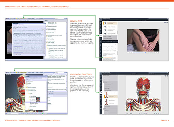
Task: Close the old Manual Therapies text dialog
Action: point(45,24)
